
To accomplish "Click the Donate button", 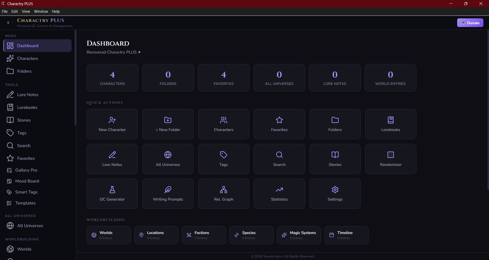I will coord(470,23).
